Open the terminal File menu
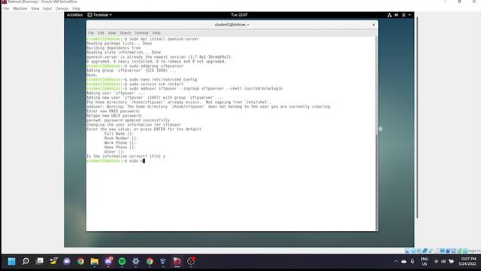This screenshot has height=271, width=481. (91, 33)
